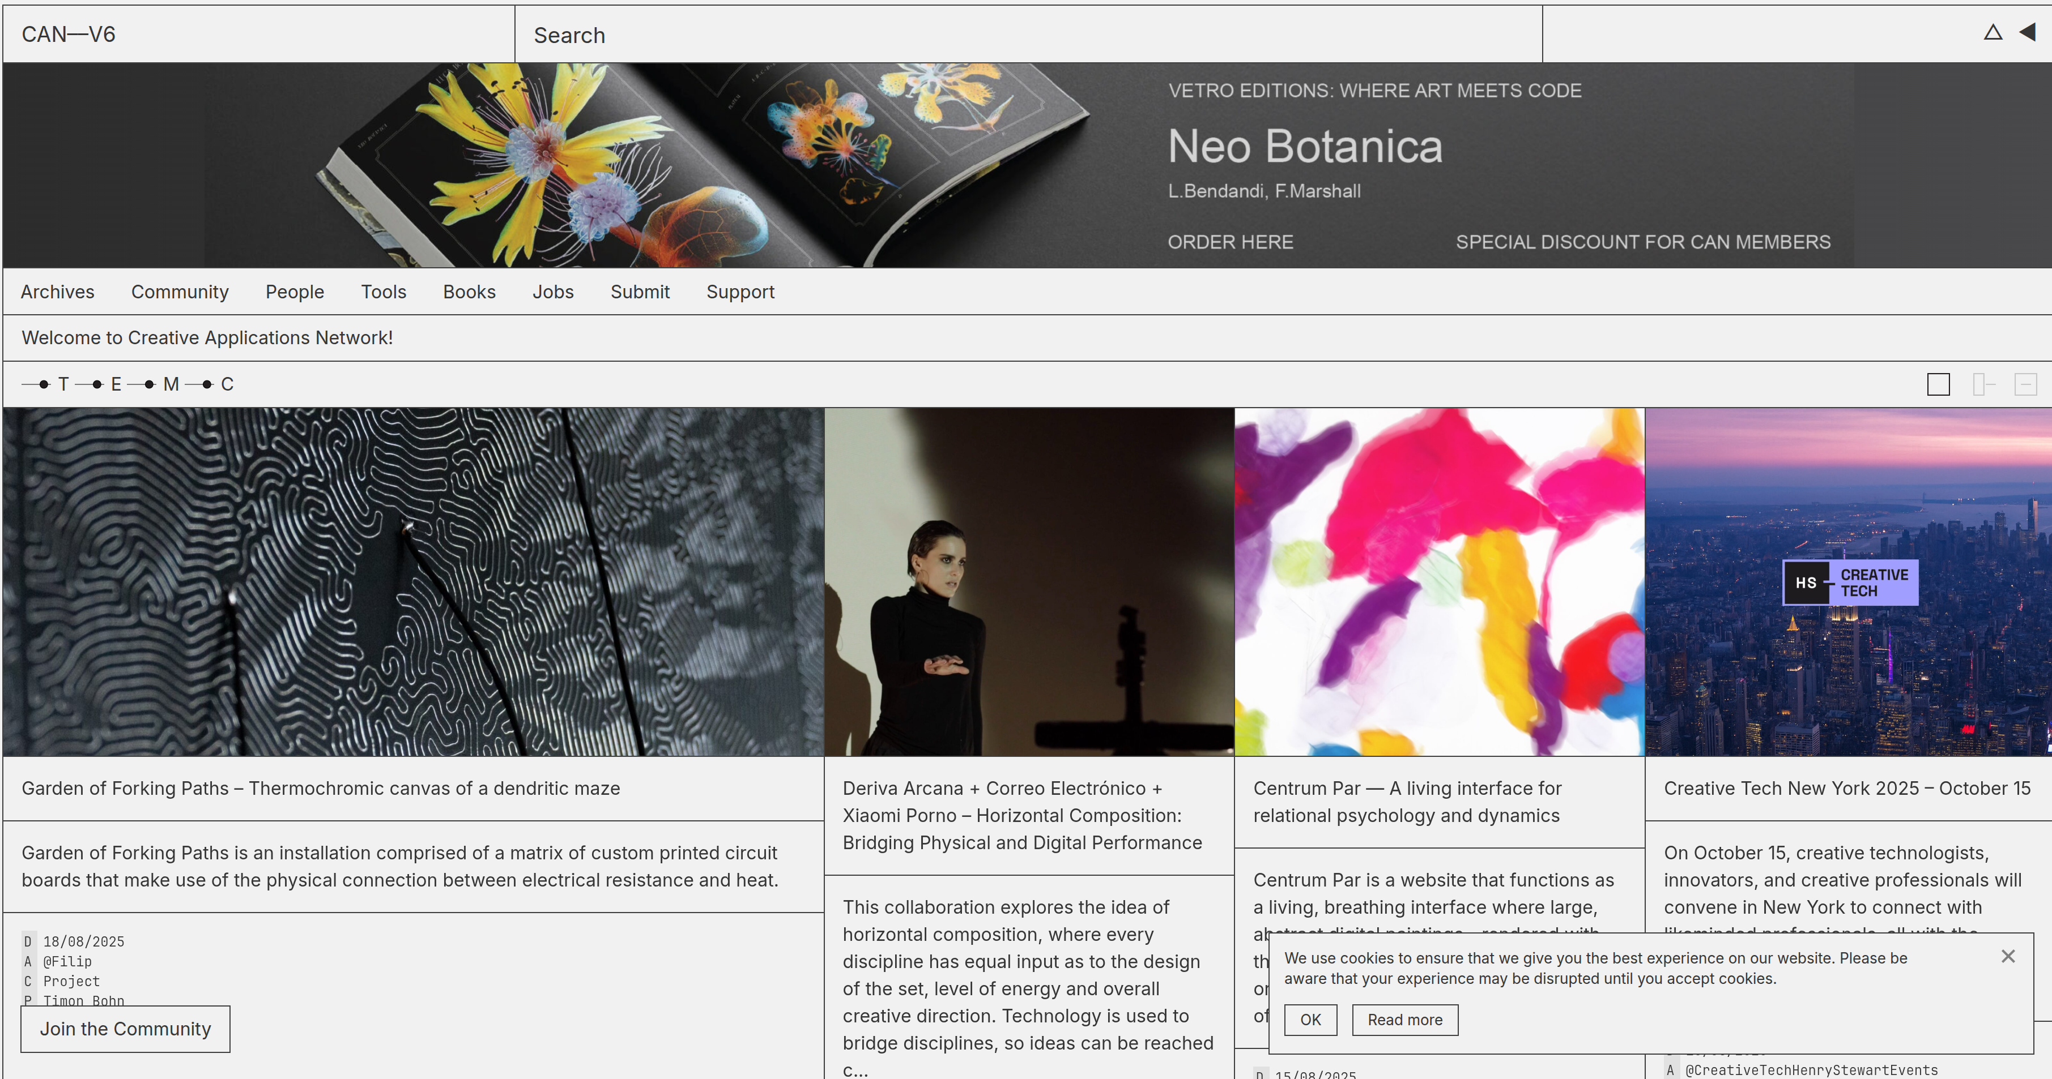Select the square grid view icon
The width and height of the screenshot is (2052, 1079).
[x=1938, y=384]
